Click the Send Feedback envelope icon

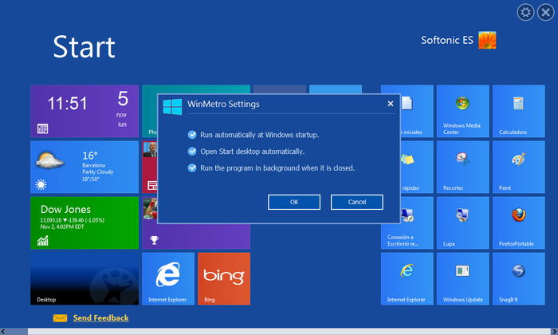(60, 318)
